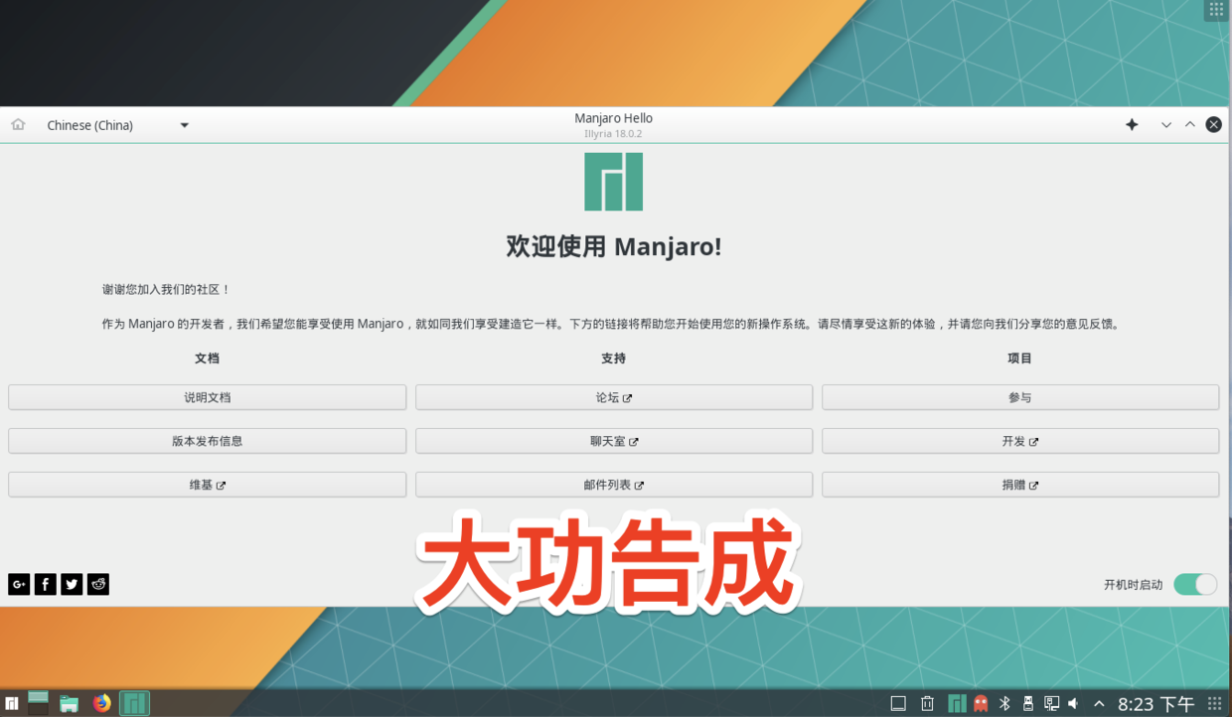This screenshot has height=717, width=1232.
Task: Launch the file manager from taskbar
Action: pos(69,704)
